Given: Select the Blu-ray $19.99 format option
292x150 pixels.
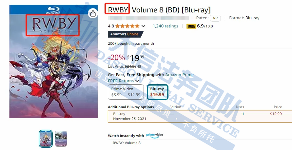Looking at the screenshot, I should 157,92.
